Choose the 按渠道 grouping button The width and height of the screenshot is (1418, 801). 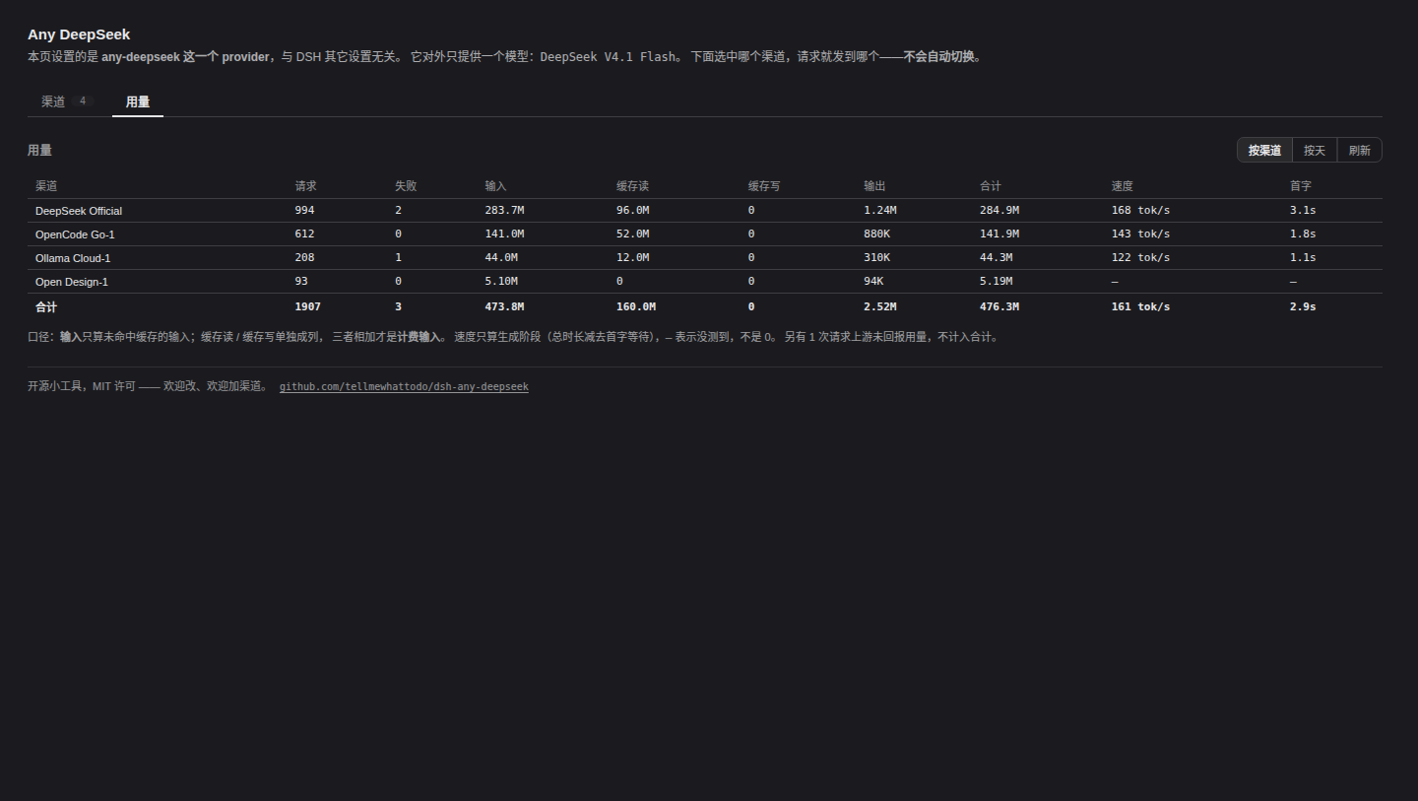point(1264,151)
